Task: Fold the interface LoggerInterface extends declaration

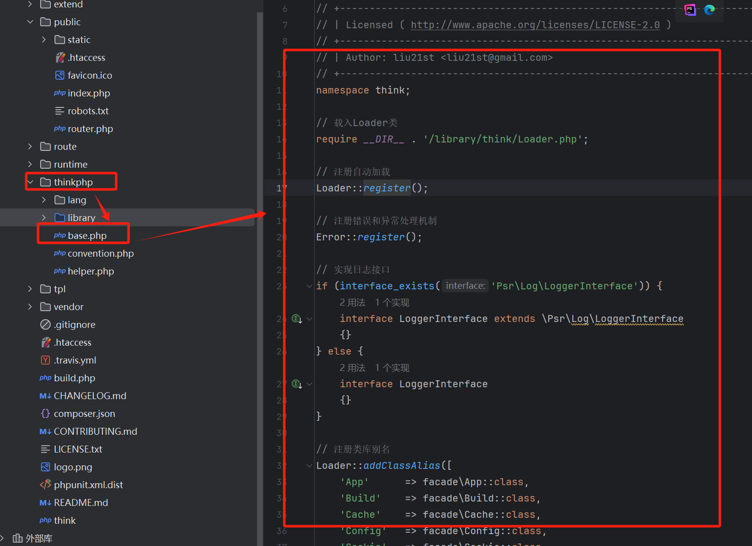Action: [310, 319]
